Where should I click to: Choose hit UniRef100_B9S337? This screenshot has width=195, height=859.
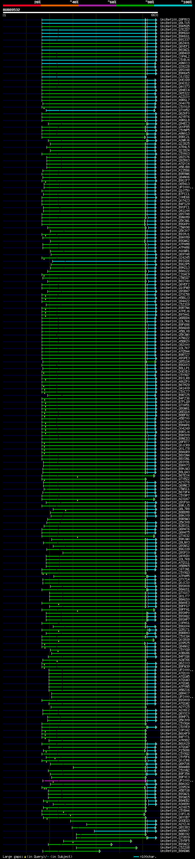tap(175, 40)
